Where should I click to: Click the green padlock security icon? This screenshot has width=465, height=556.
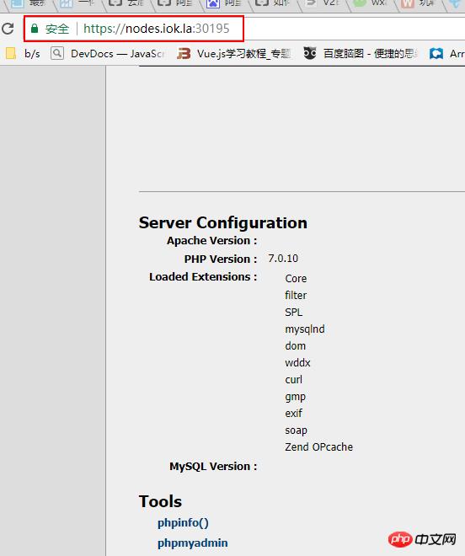click(x=35, y=29)
